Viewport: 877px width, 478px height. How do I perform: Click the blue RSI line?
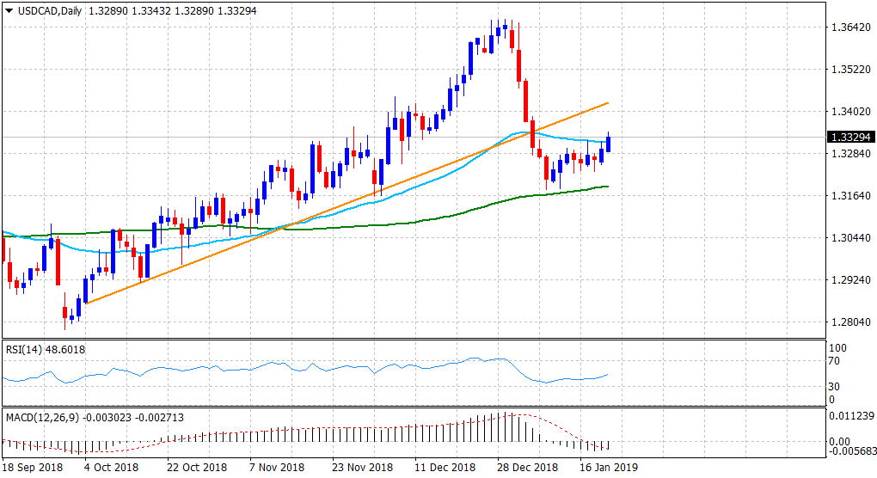(x=344, y=370)
